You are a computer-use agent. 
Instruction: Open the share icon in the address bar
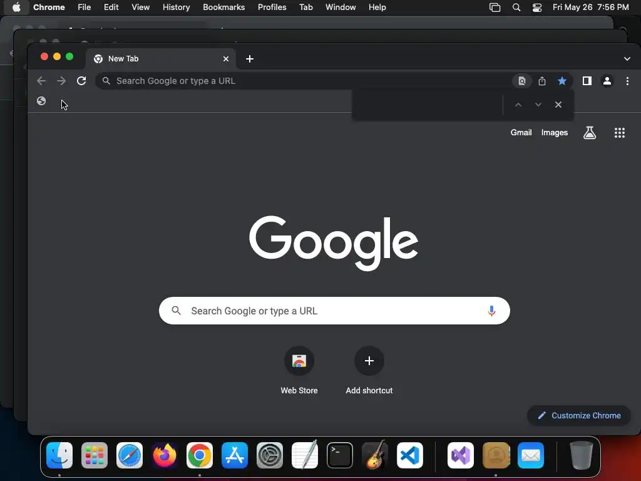(x=542, y=81)
